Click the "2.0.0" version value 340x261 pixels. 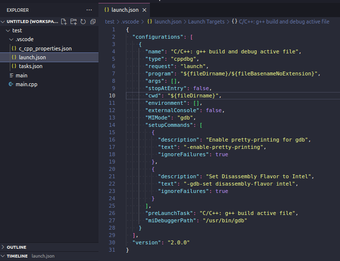[179, 242]
